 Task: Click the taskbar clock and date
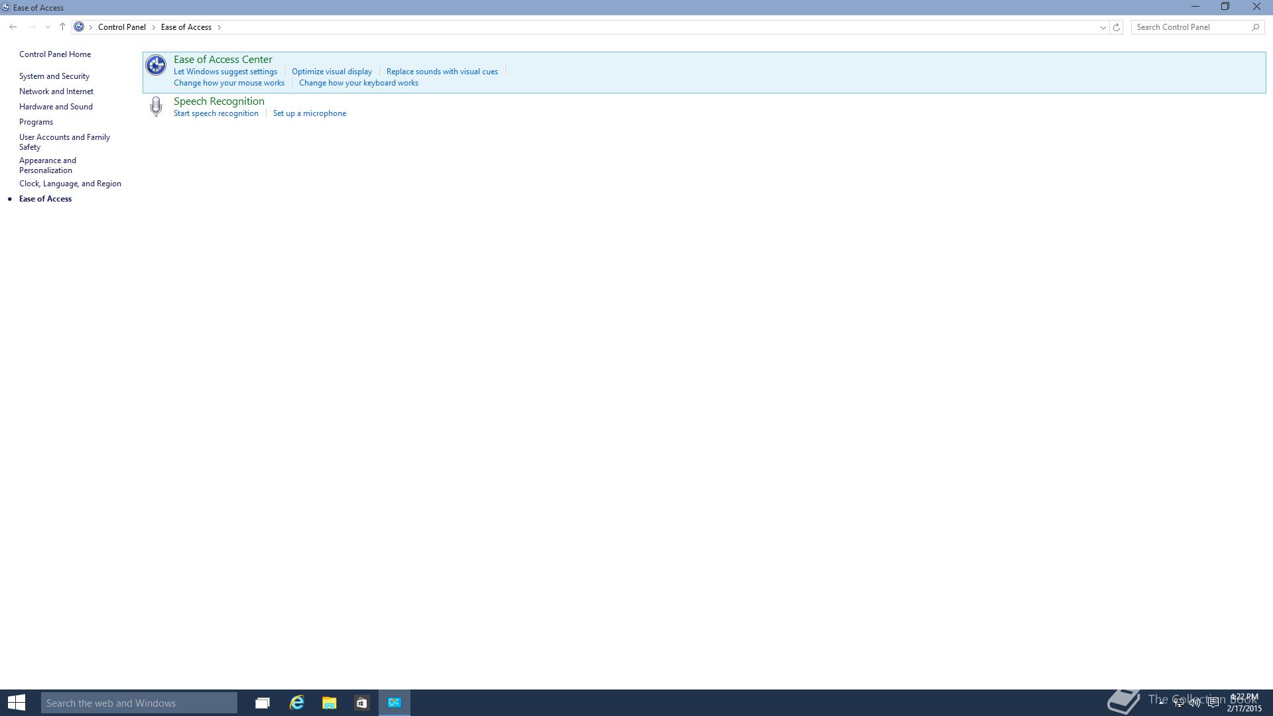point(1244,703)
